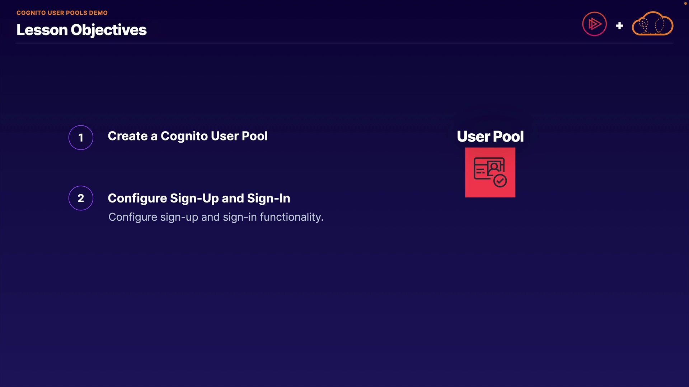The height and width of the screenshot is (387, 689).
Task: Click the ID card lines in User Pool icon
Action: 480,172
